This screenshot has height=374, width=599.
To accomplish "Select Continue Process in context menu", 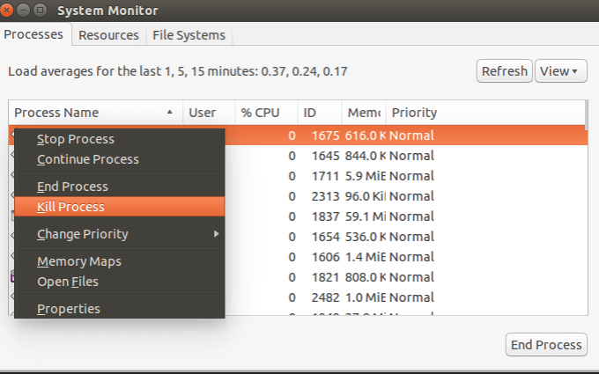I will 88,159.
